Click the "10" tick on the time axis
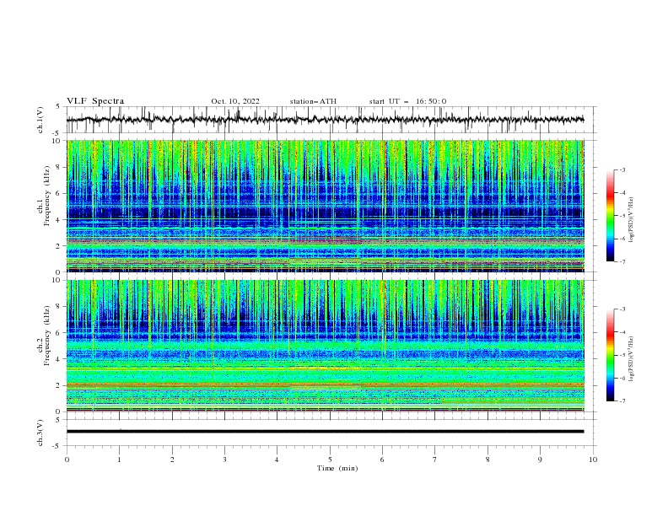This screenshot has width=668, height=516. (593, 460)
